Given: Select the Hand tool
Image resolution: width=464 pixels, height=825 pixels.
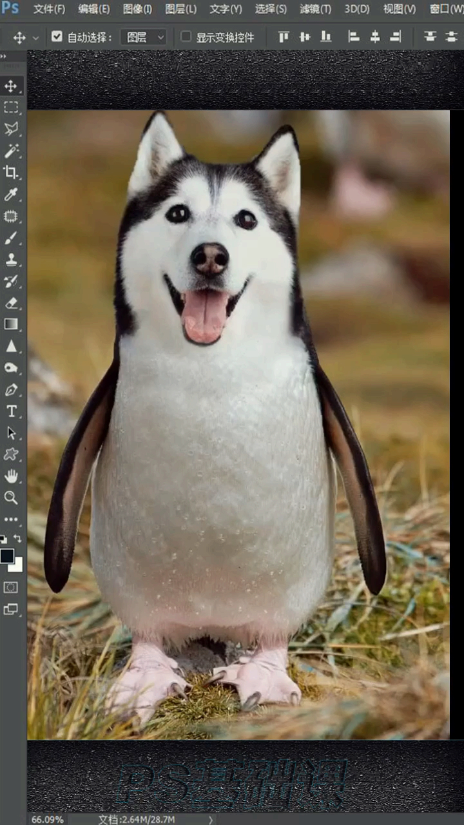Looking at the screenshot, I should tap(11, 476).
